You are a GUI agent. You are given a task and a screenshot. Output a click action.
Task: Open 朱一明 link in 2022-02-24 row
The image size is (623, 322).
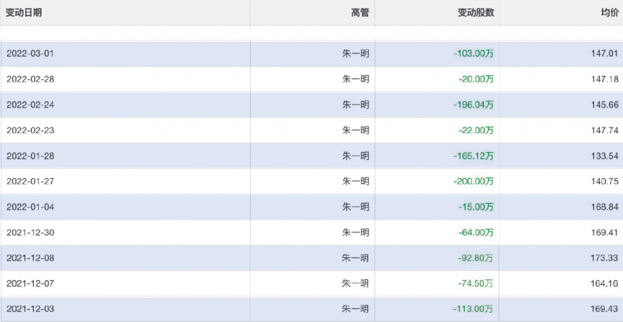tap(356, 105)
